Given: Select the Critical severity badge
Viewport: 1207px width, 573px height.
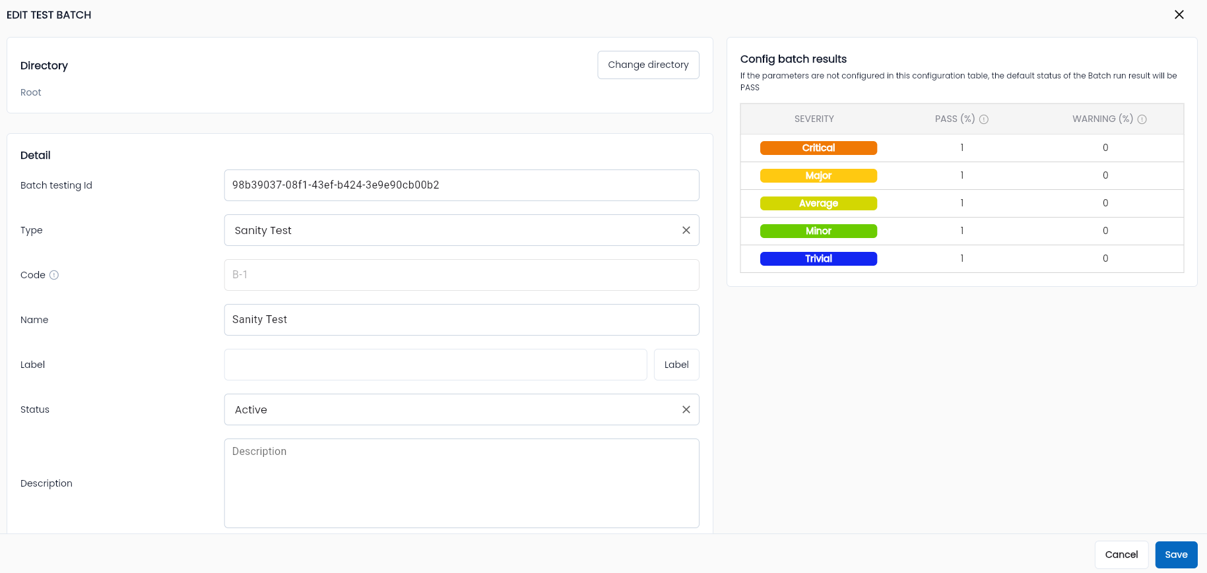Looking at the screenshot, I should (818, 148).
